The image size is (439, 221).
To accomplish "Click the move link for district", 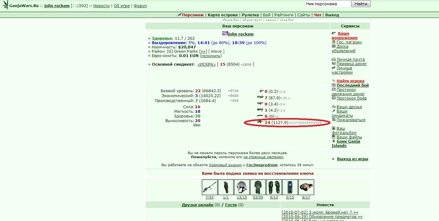I will (x=216, y=51).
